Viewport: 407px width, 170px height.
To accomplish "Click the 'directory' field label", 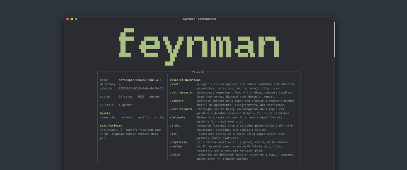I will [x=107, y=84].
